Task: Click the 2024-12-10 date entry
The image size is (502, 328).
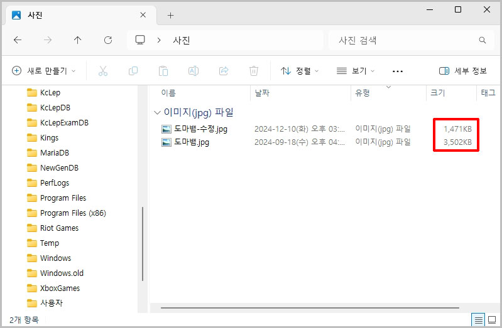Action: pyautogui.click(x=300, y=129)
